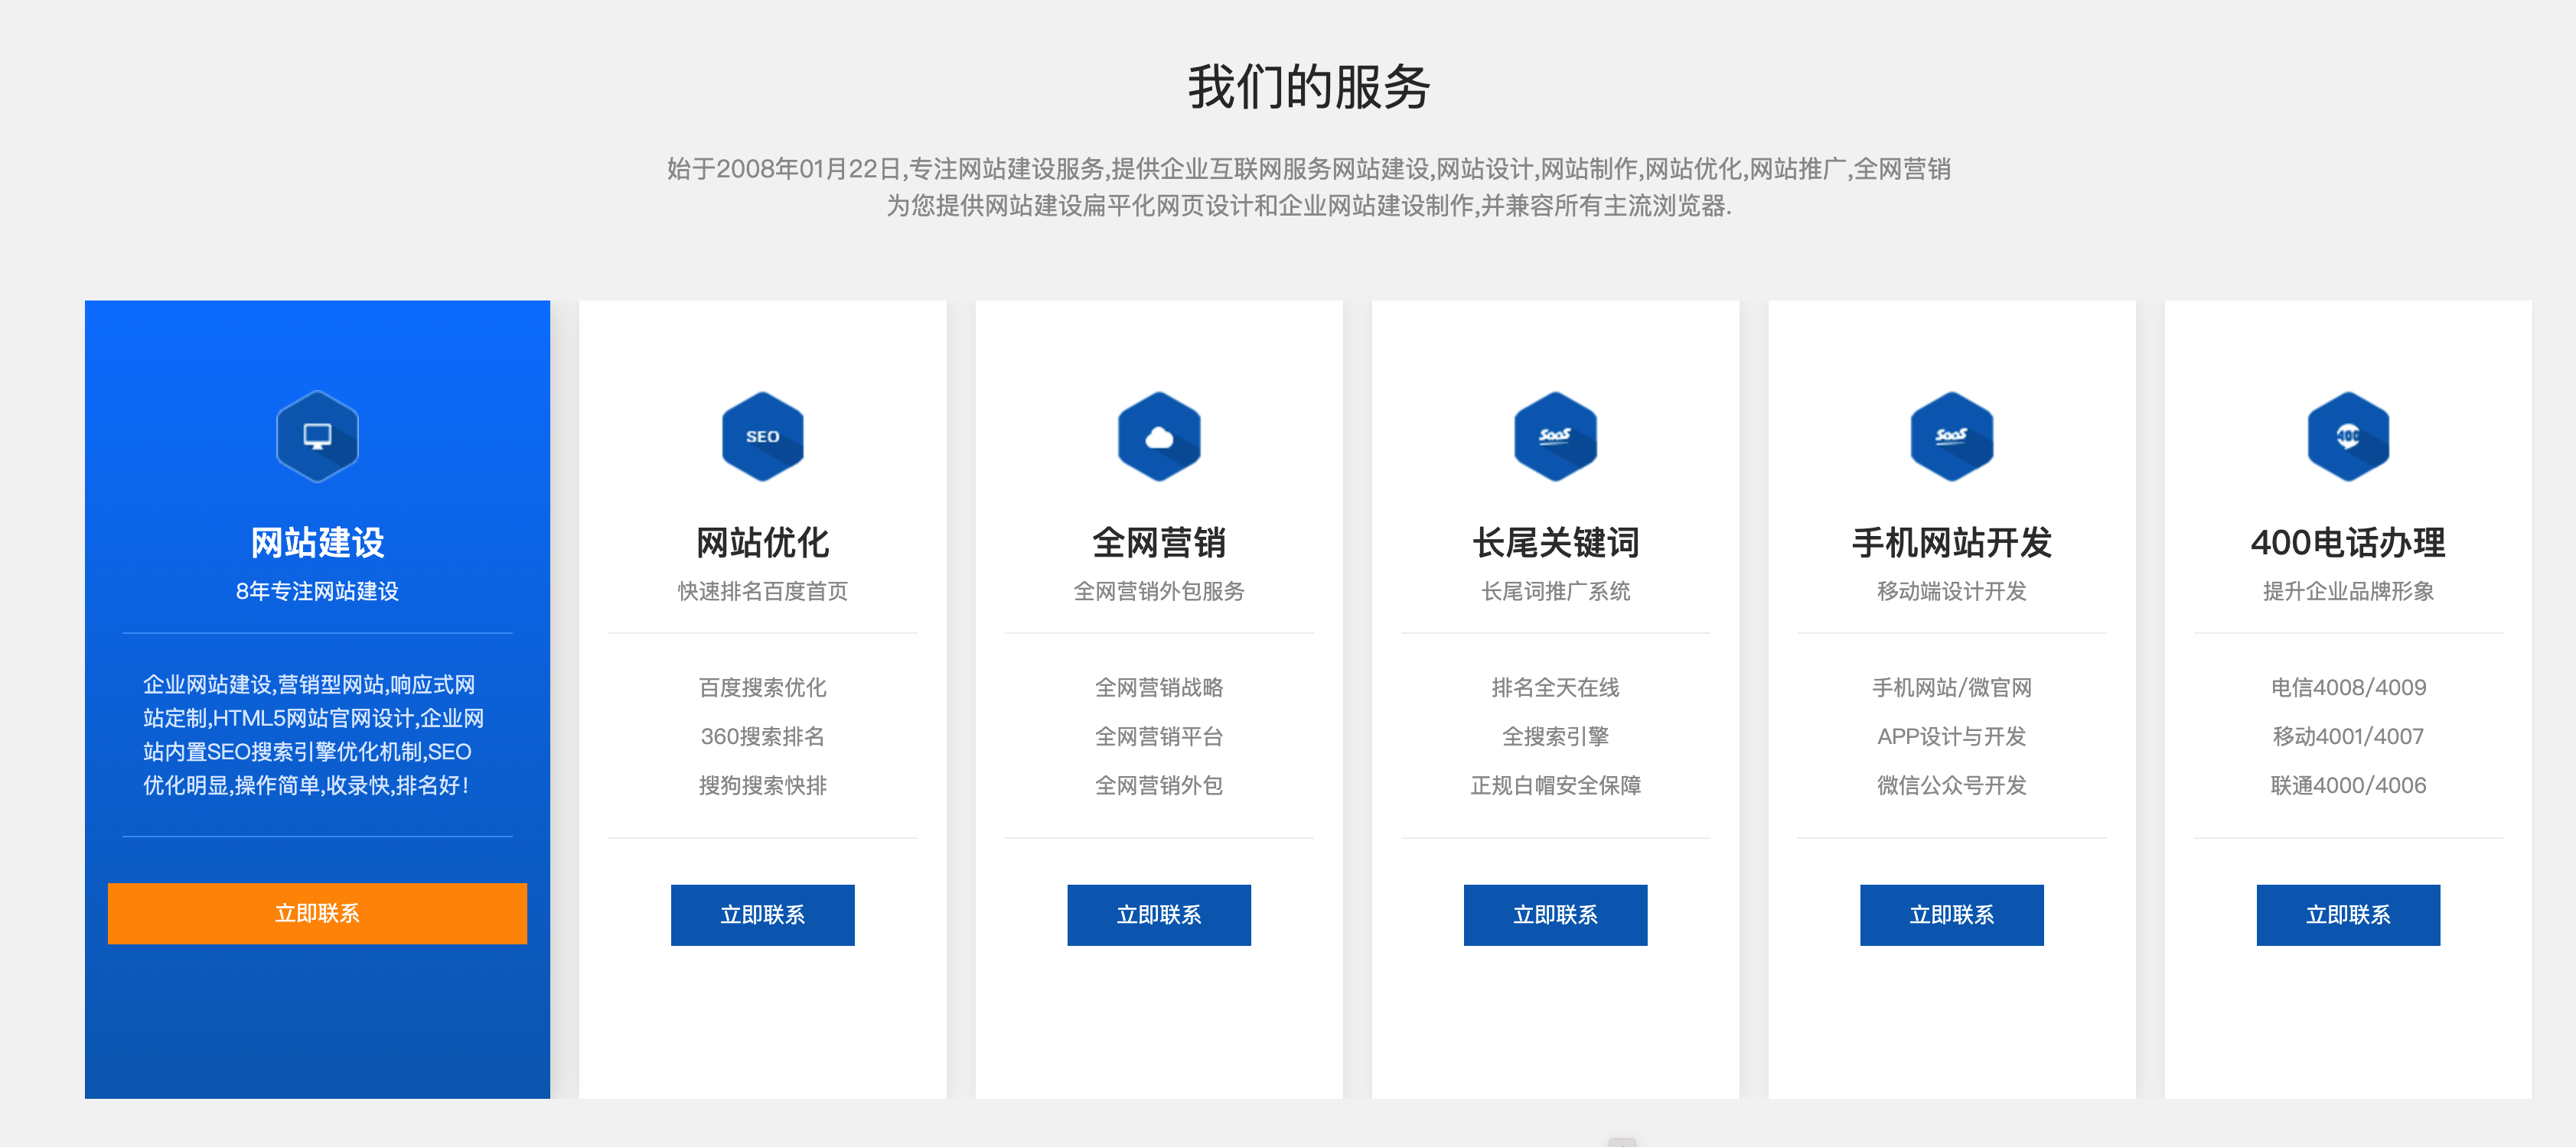Open the 网站建设 card title
The height and width of the screenshot is (1147, 2576).
317,542
